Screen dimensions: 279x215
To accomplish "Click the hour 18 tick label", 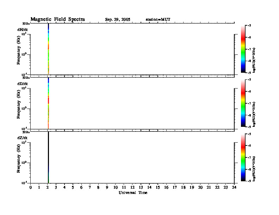I will (183, 187).
